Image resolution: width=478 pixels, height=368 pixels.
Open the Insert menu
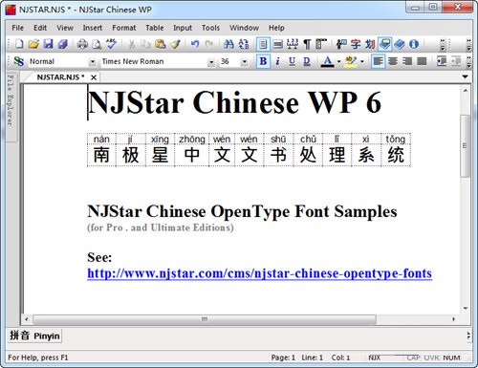(x=93, y=28)
